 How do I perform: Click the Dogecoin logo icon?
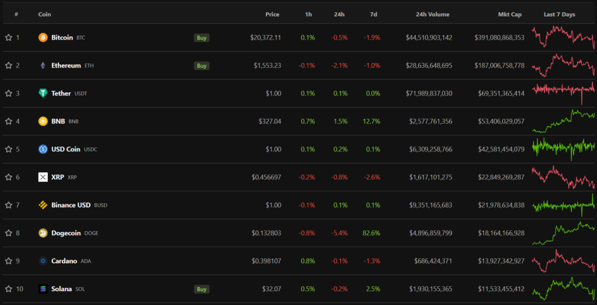point(43,233)
